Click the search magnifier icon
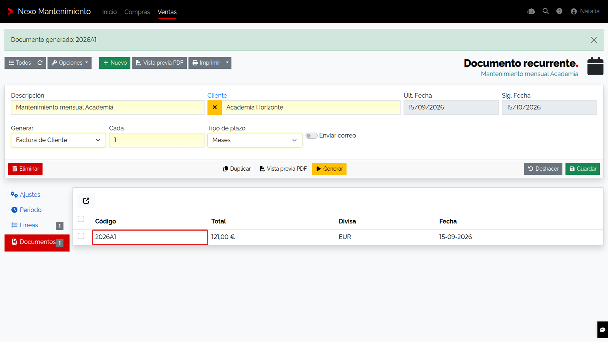The image size is (608, 342). coord(545,11)
